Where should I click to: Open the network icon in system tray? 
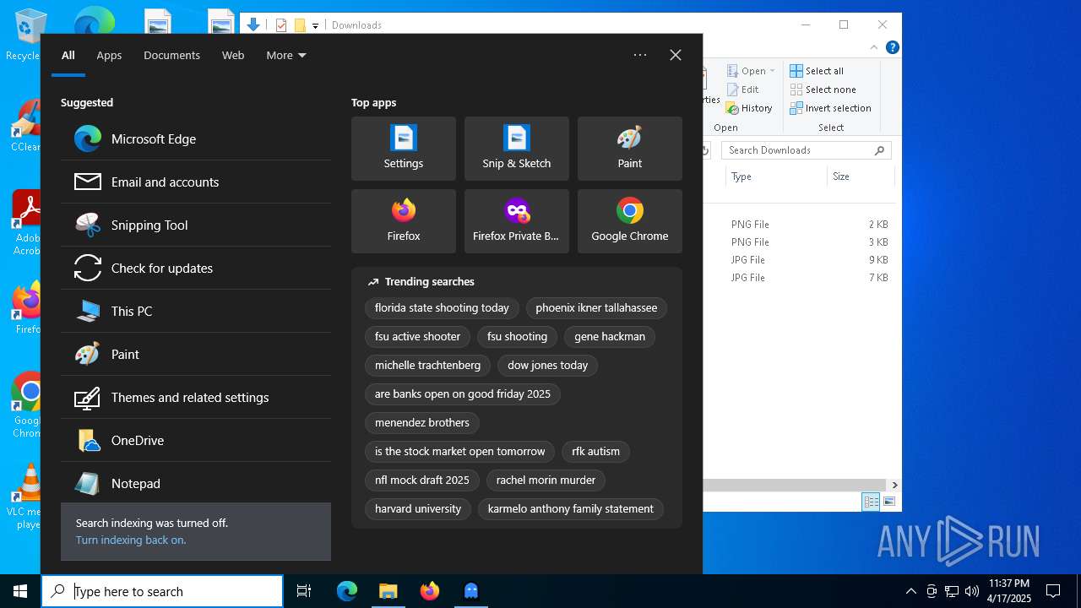pyautogui.click(x=952, y=591)
